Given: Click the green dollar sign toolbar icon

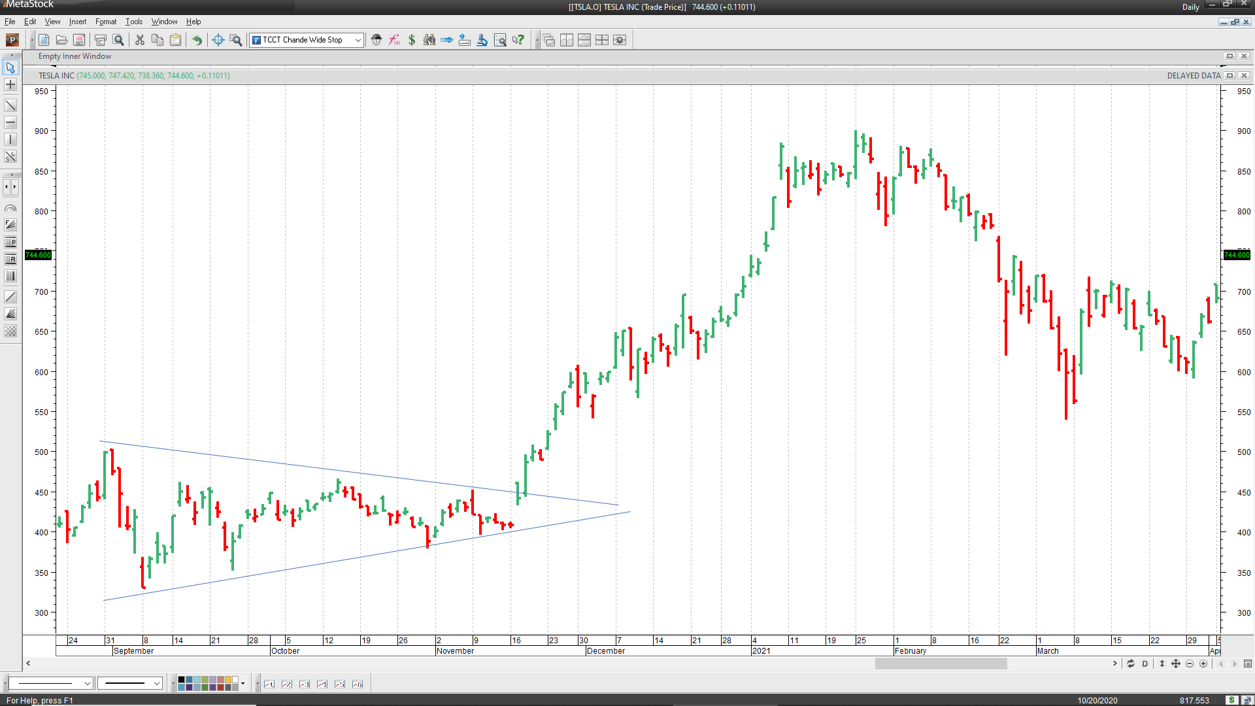Looking at the screenshot, I should tap(412, 40).
